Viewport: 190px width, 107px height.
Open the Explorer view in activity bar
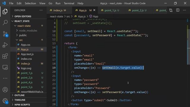(x=5, y=11)
